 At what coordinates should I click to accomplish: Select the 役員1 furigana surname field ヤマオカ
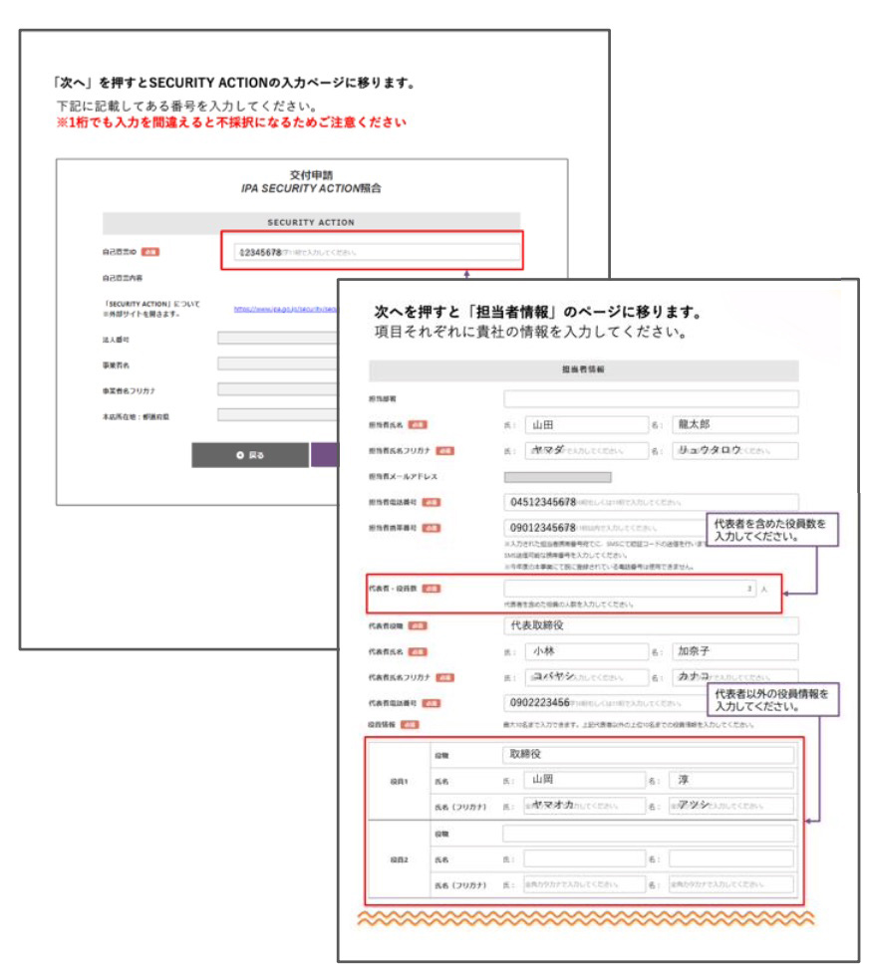[x=584, y=806]
